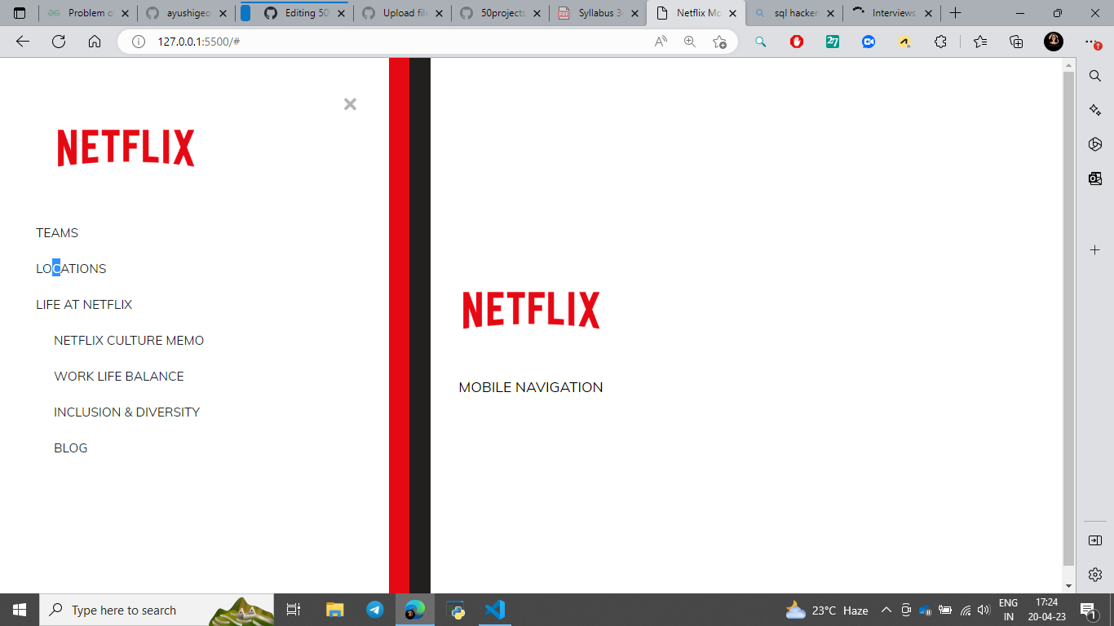The height and width of the screenshot is (626, 1114).
Task: Switch to the Syllabus PDF tab
Action: click(x=599, y=13)
